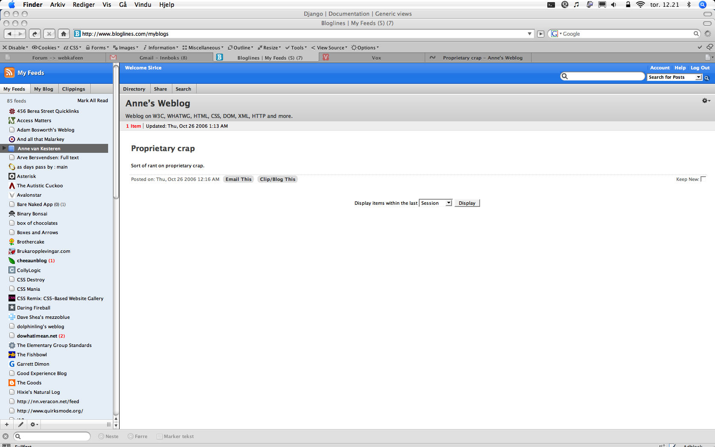
Task: Click the edit pencil icon in sidebar footer
Action: click(x=20, y=424)
